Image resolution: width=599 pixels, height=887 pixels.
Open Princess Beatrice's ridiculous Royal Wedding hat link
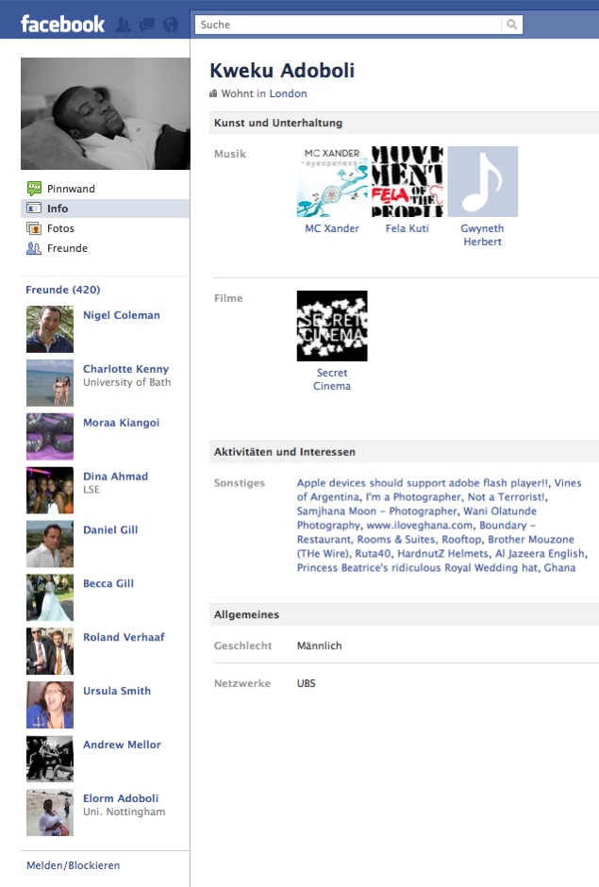pos(418,568)
